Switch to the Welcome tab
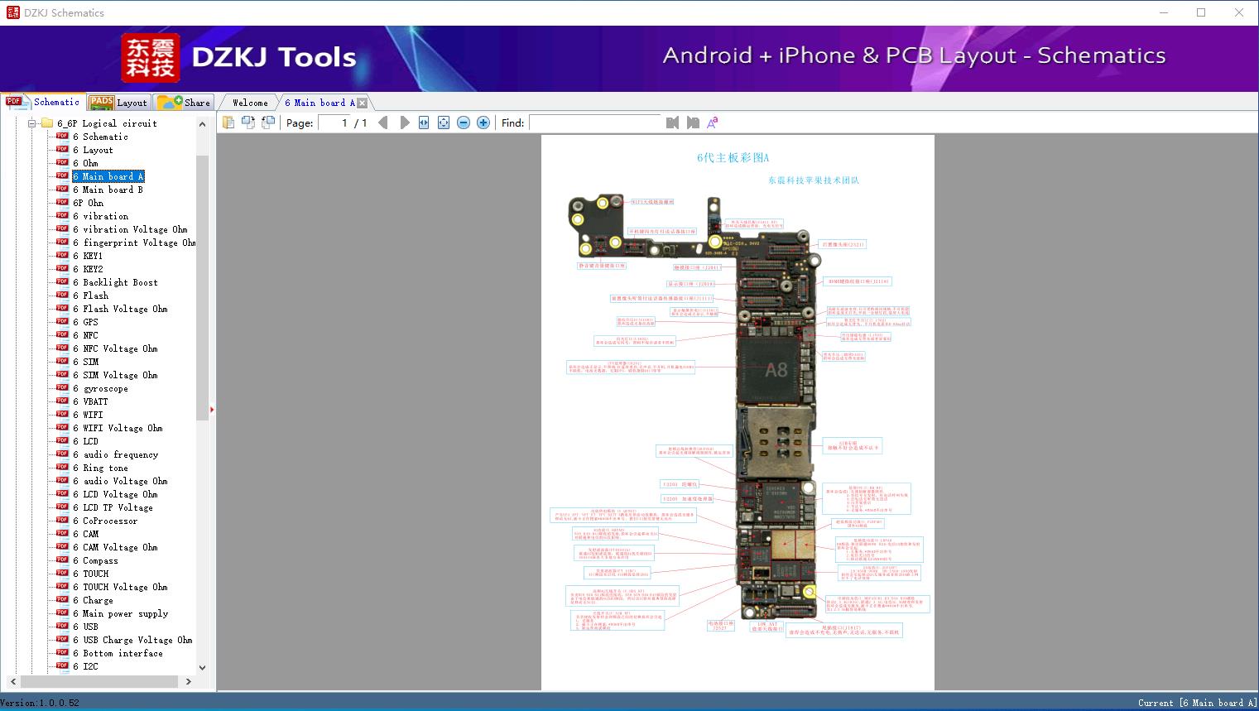 coord(250,103)
